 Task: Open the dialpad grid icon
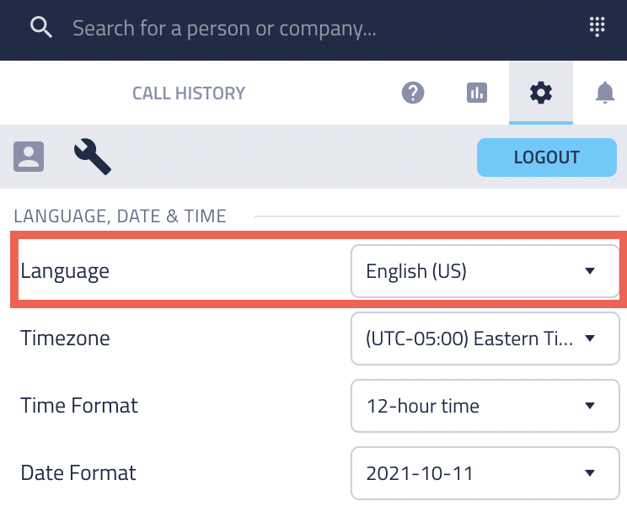pos(597,27)
